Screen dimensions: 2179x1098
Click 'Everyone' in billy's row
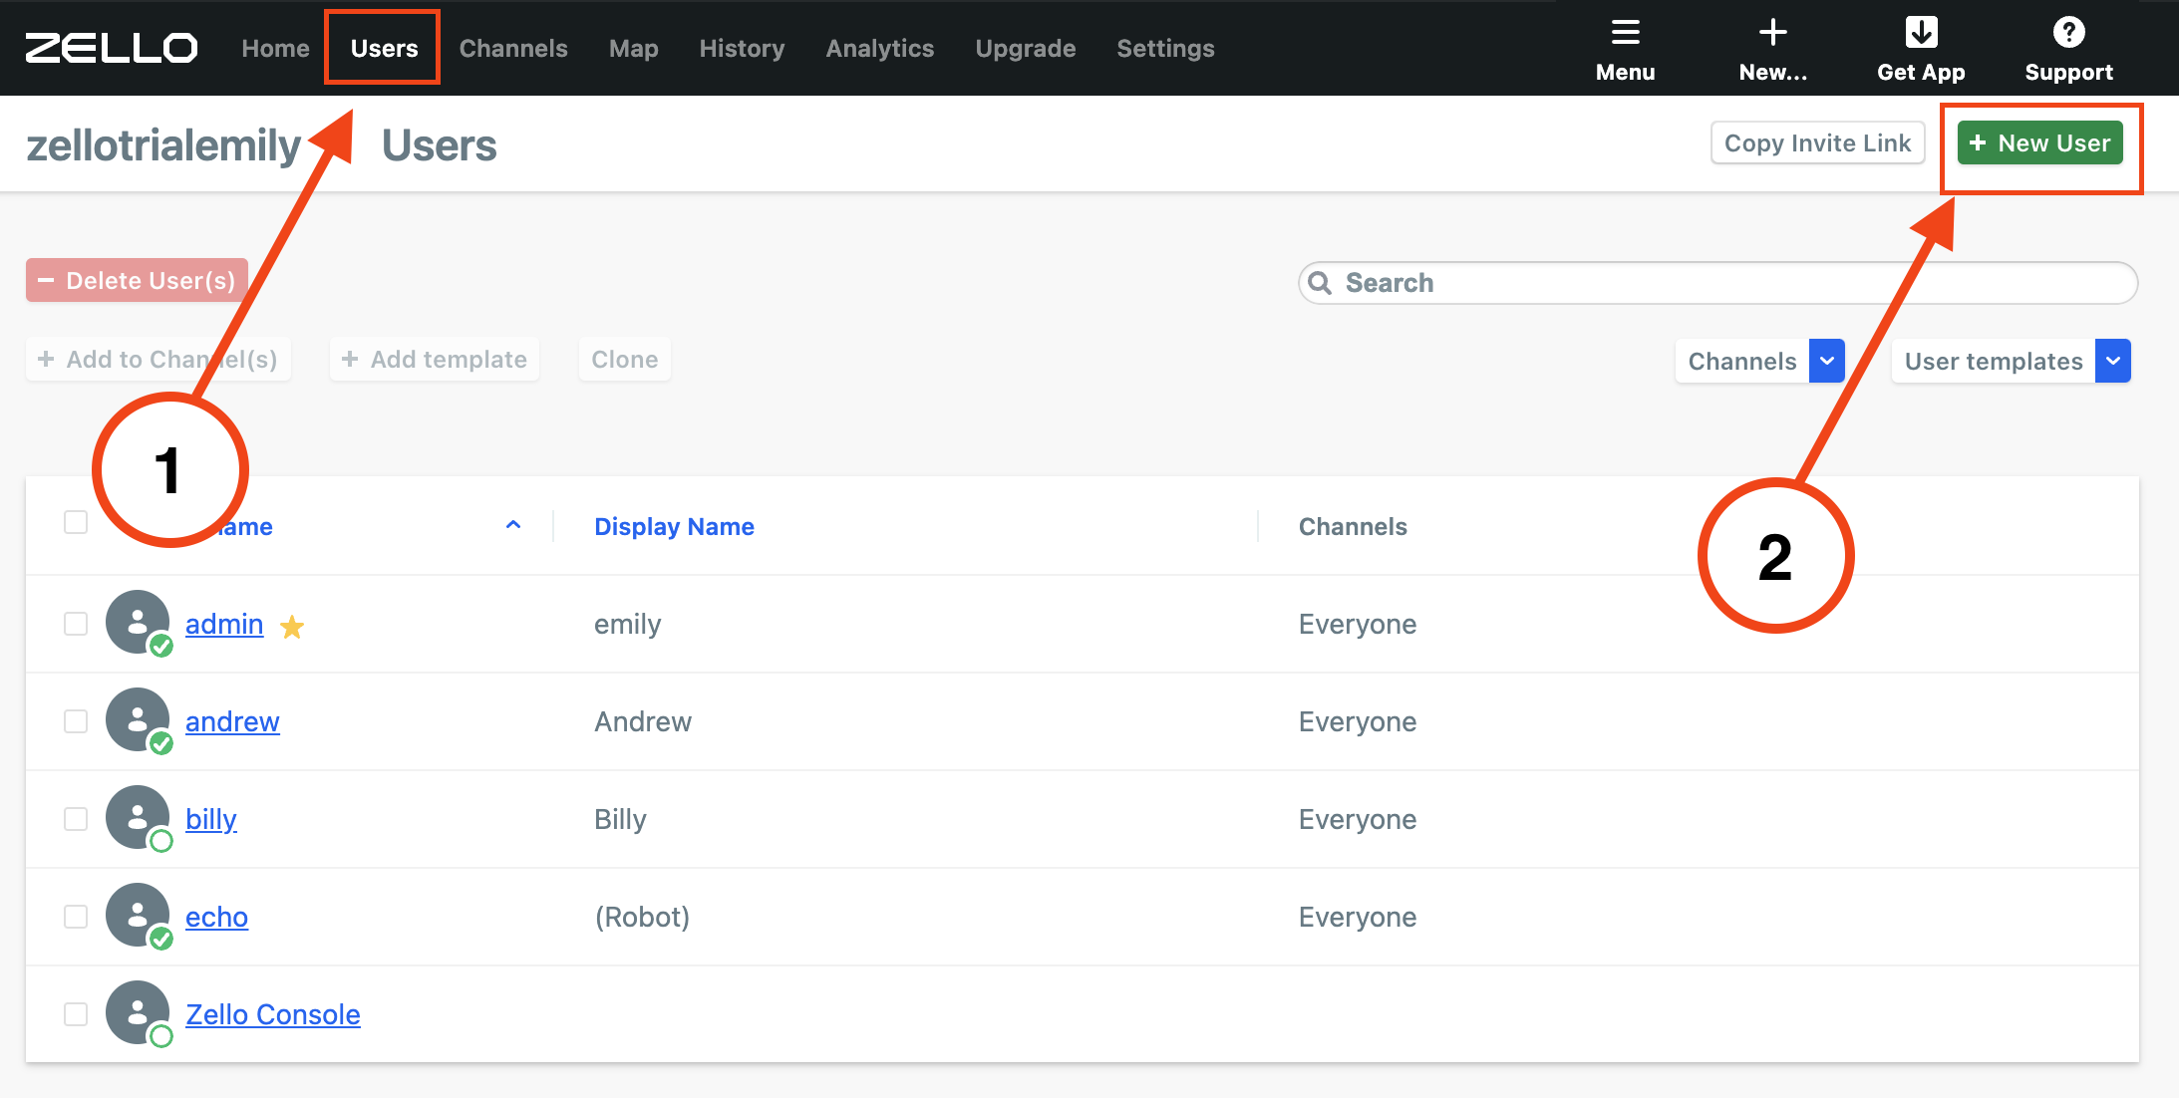(1358, 819)
